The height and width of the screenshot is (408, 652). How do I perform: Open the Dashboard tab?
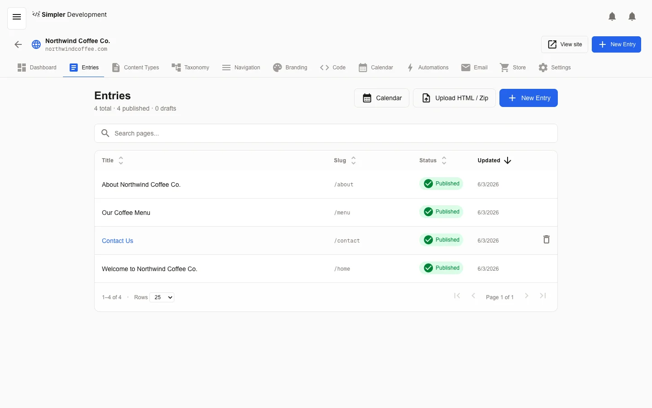(37, 68)
